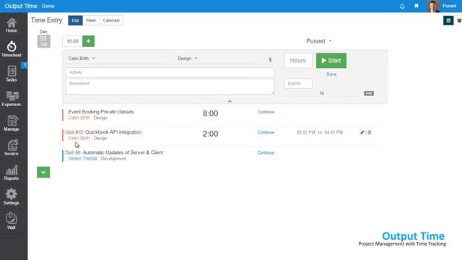Image resolution: width=462 pixels, height=260 pixels.
Task: Click the 02:02 PM start time
Action: coord(306,132)
